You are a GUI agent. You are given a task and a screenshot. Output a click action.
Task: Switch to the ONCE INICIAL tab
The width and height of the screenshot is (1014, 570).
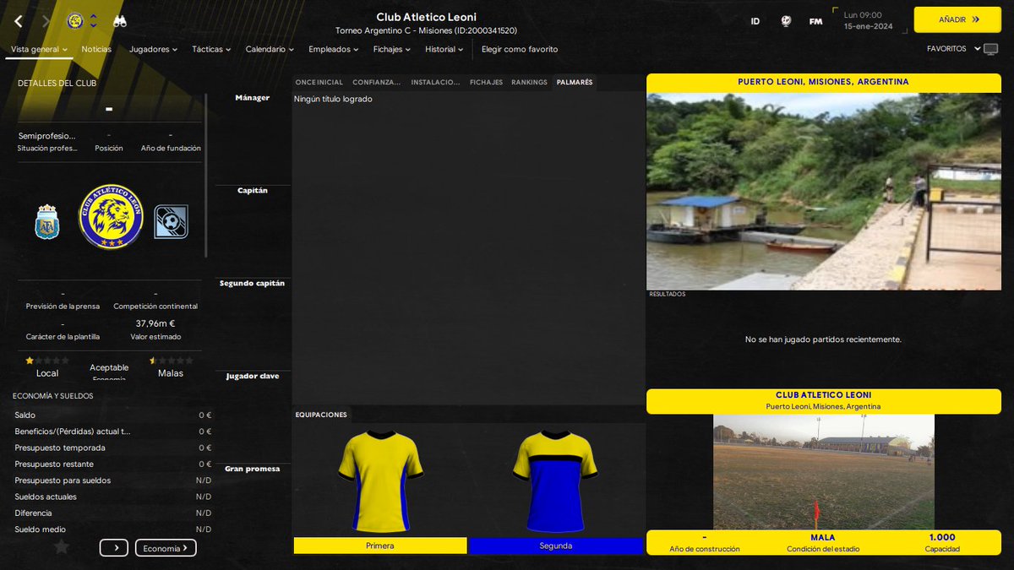click(x=319, y=83)
